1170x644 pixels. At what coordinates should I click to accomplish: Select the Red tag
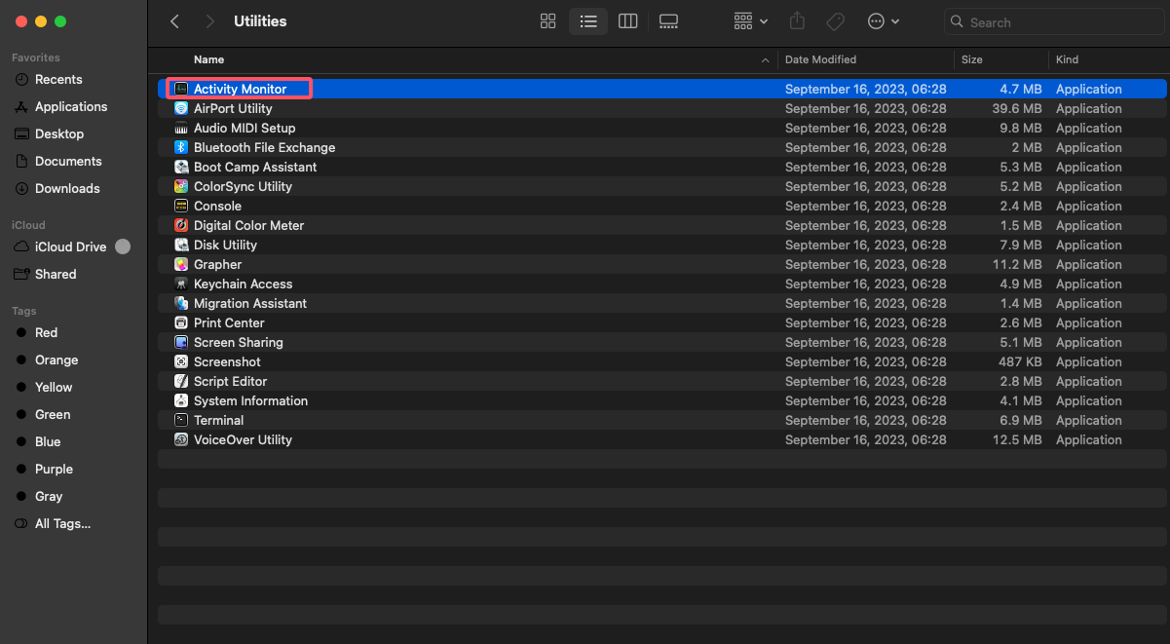46,332
